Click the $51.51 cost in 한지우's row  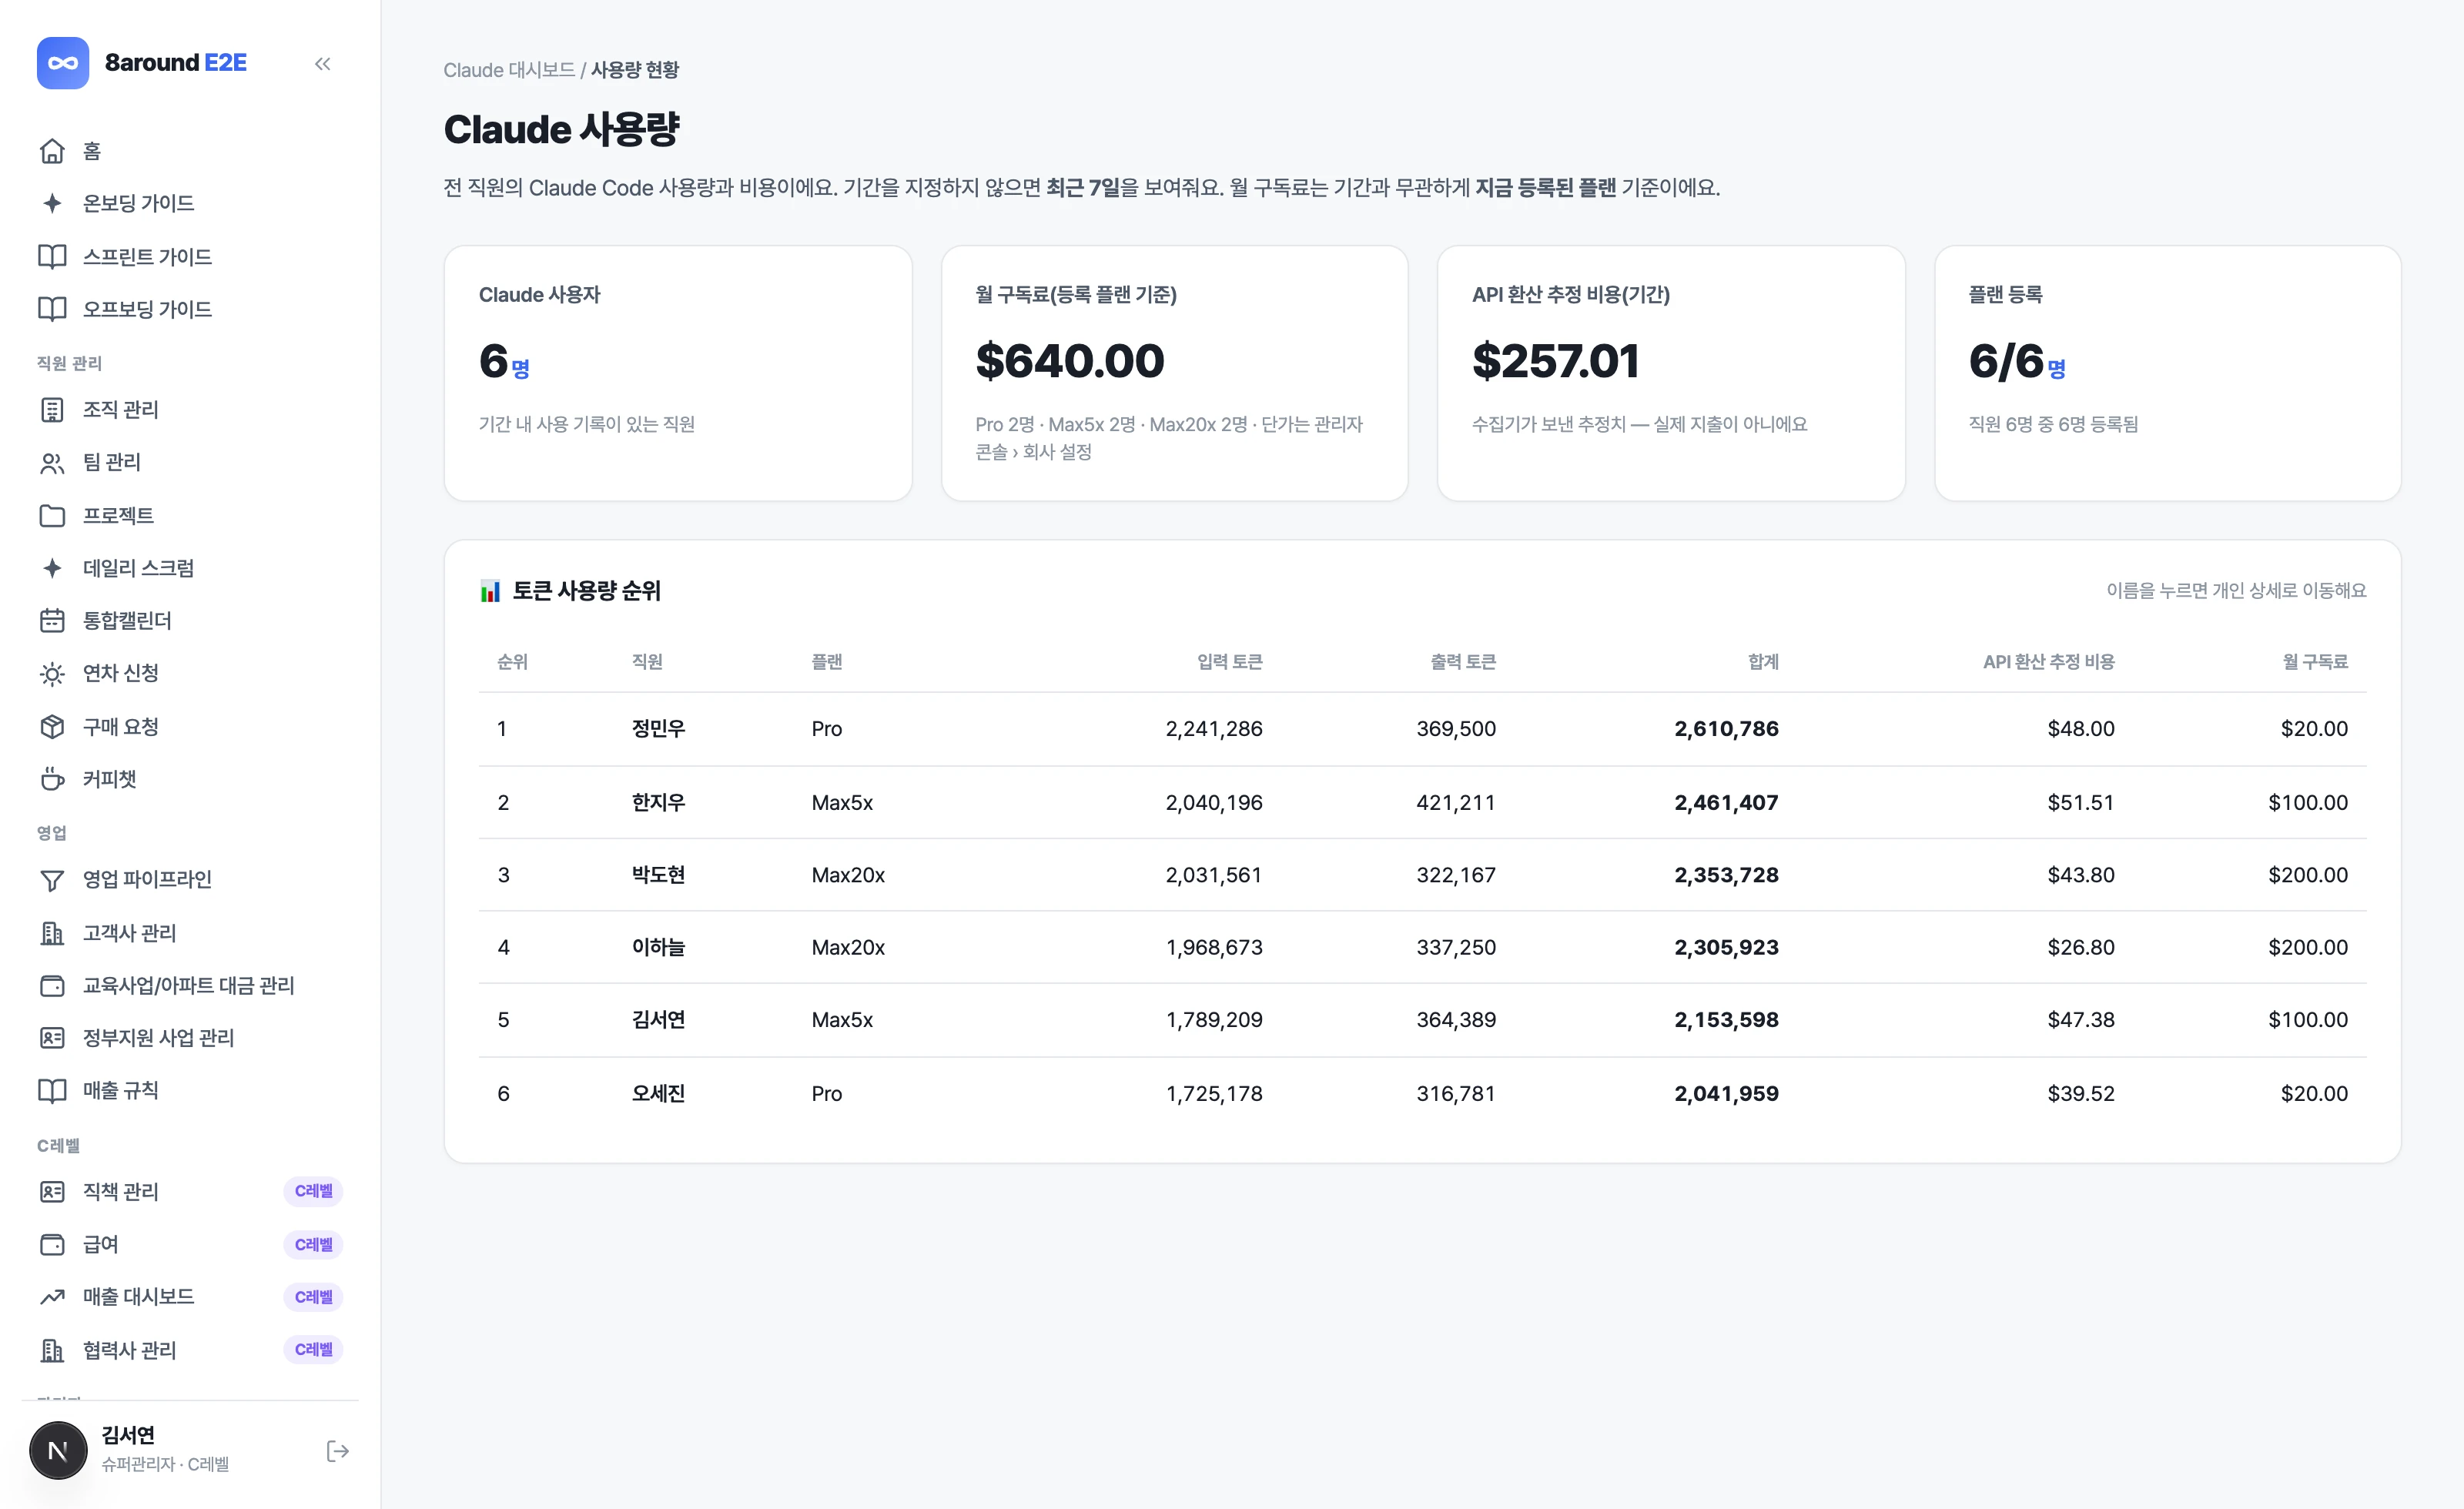coord(2081,802)
